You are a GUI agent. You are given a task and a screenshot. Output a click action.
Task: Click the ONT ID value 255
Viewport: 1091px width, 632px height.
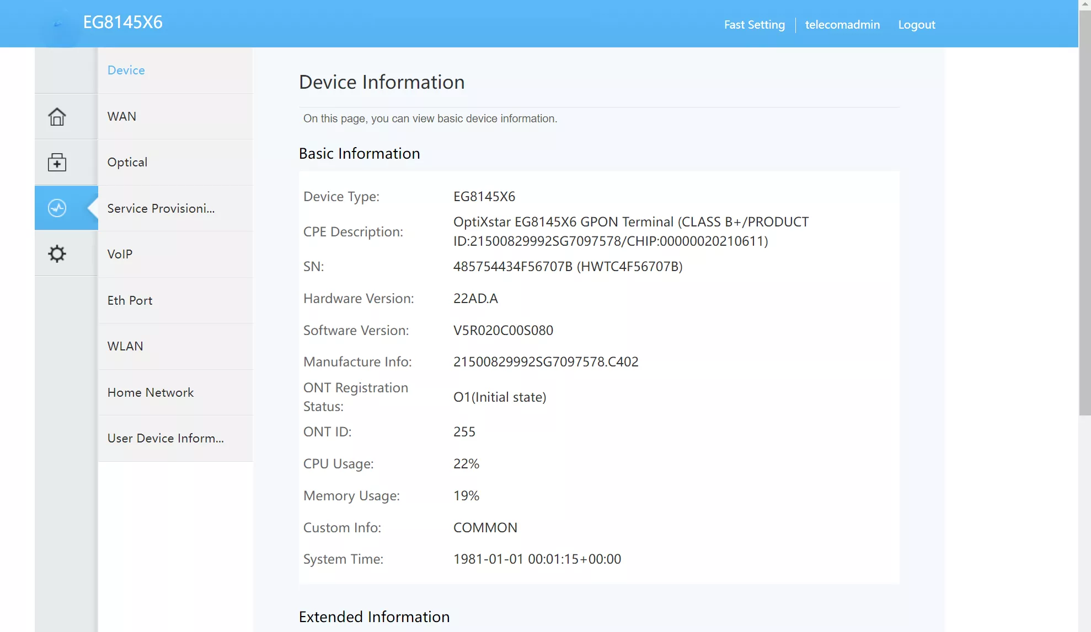pos(464,431)
